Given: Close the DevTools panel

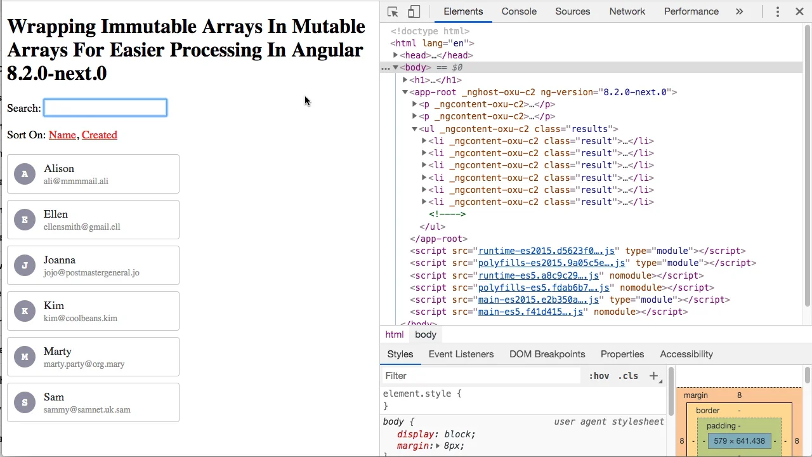Looking at the screenshot, I should 799,11.
